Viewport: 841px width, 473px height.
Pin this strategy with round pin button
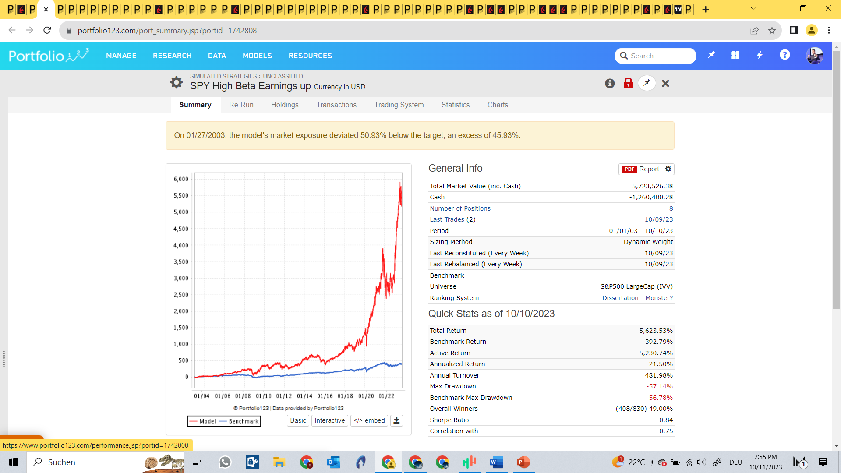pyautogui.click(x=647, y=83)
